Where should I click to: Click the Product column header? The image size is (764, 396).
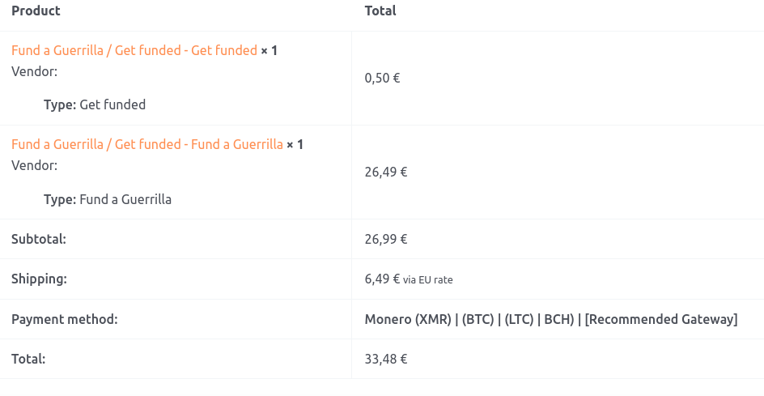[36, 11]
